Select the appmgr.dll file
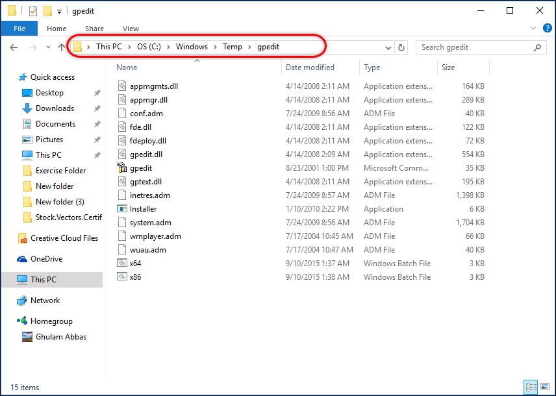This screenshot has width=556, height=396. (x=149, y=100)
